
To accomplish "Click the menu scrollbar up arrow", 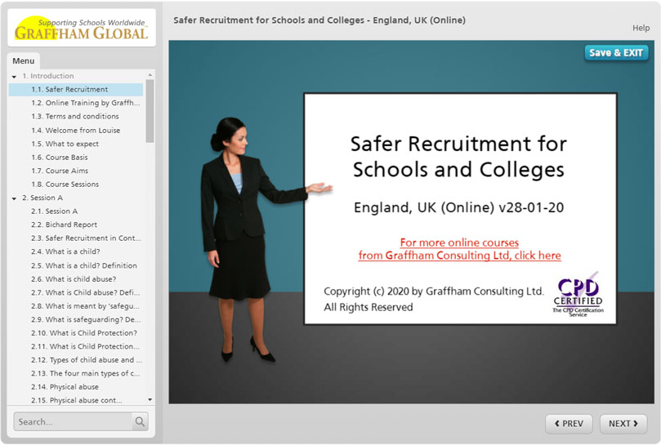I will point(150,75).
